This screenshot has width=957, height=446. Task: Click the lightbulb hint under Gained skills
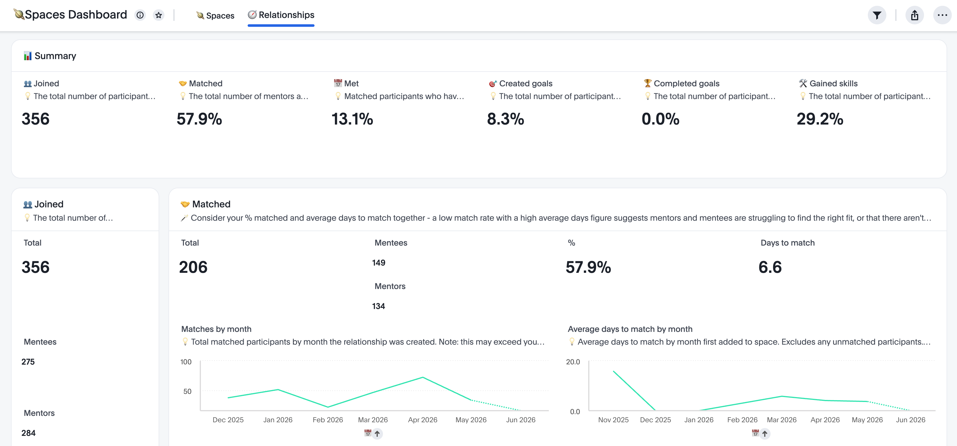coord(803,96)
